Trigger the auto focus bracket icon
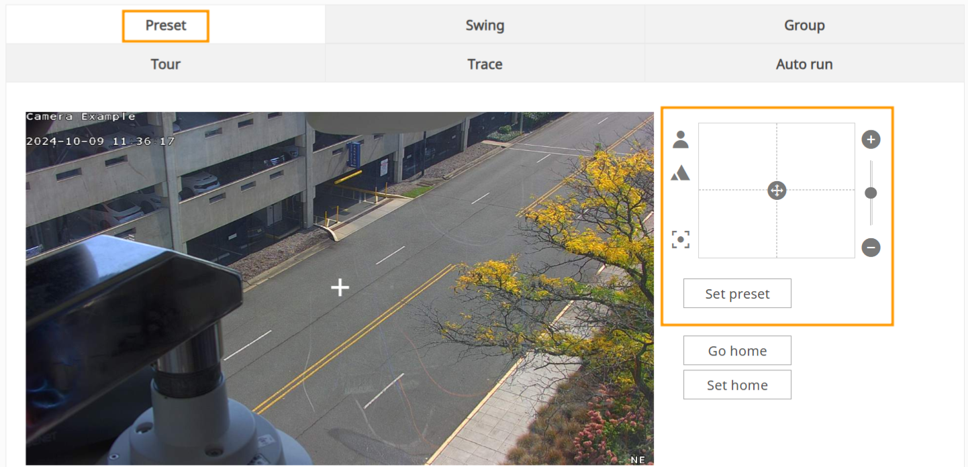 (x=681, y=240)
